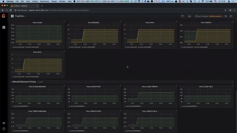Close the Grafana - FogAtlas tab
Screen dimensions: 237x133
pos(37,6)
